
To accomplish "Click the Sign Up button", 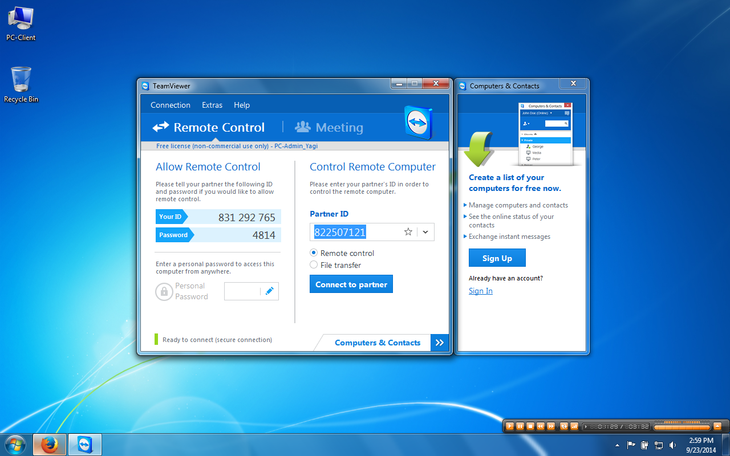I will pyautogui.click(x=497, y=258).
